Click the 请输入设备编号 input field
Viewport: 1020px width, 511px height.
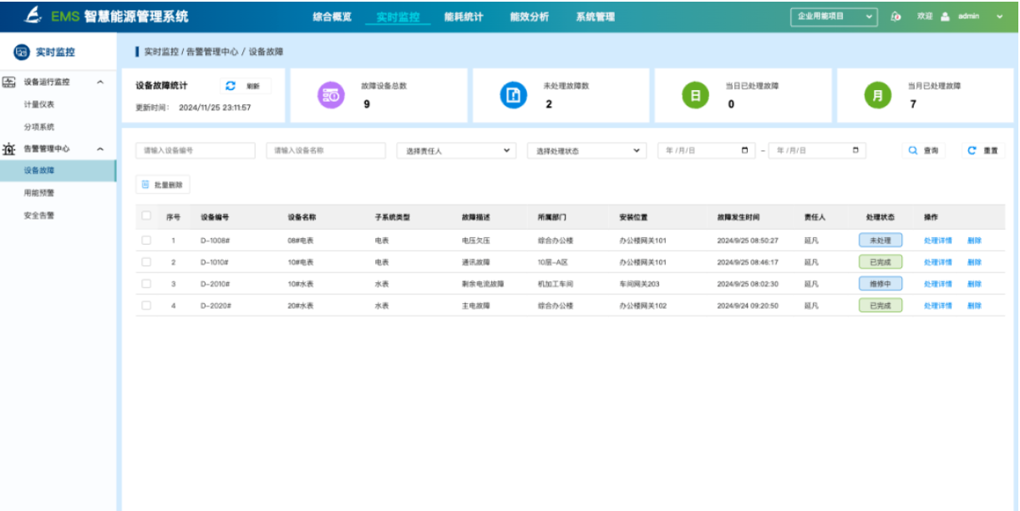[195, 151]
